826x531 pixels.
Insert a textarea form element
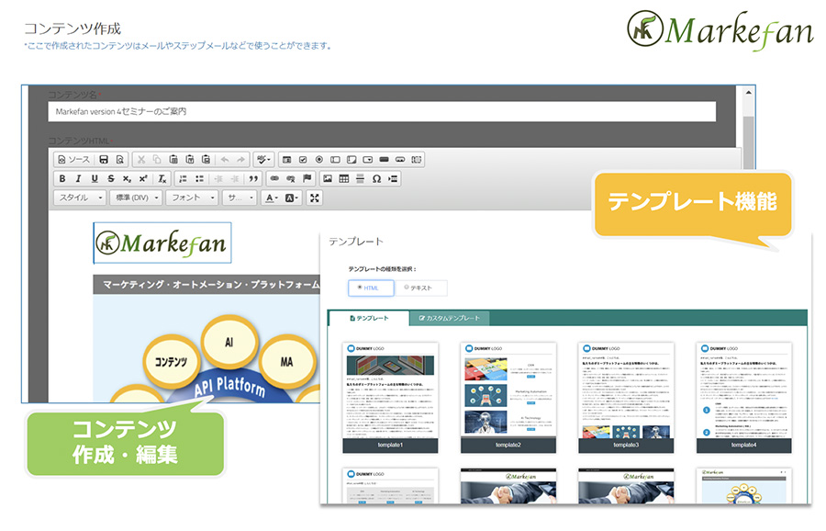[352, 159]
